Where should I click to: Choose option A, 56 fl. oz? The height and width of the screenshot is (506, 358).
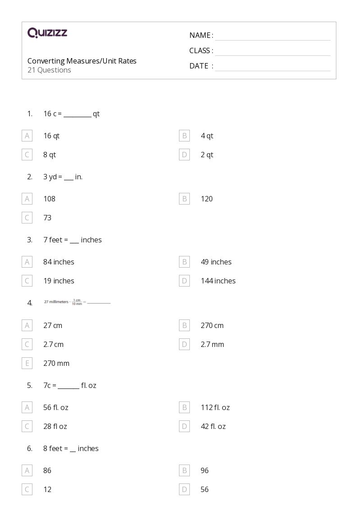coord(27,407)
